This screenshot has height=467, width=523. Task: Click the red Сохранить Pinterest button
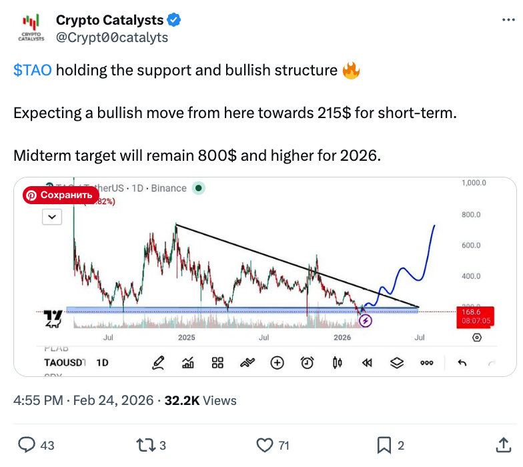[x=59, y=195]
